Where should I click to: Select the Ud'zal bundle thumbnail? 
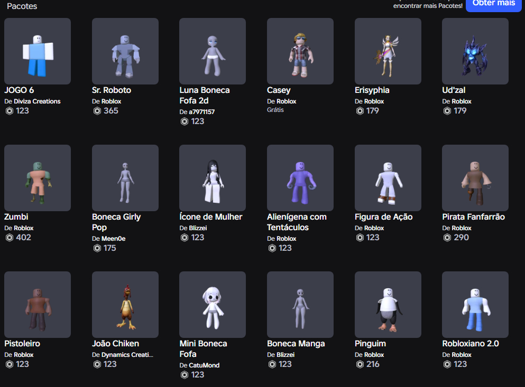pyautogui.click(x=475, y=51)
